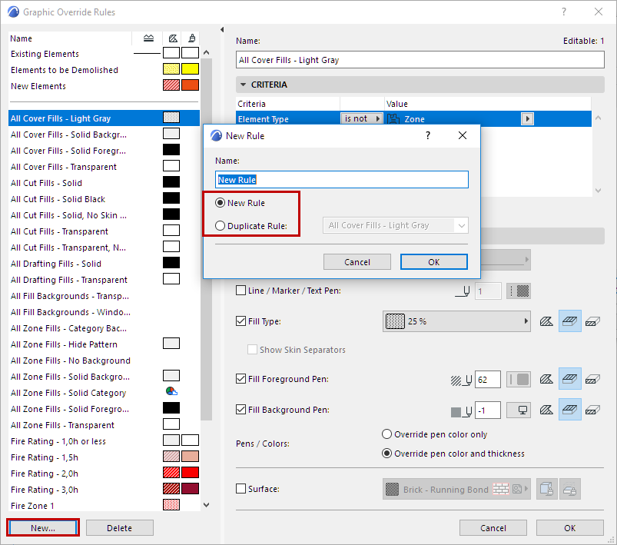Click the Fill Foreground Pen number field
Image resolution: width=617 pixels, height=545 pixels.
tap(488, 380)
